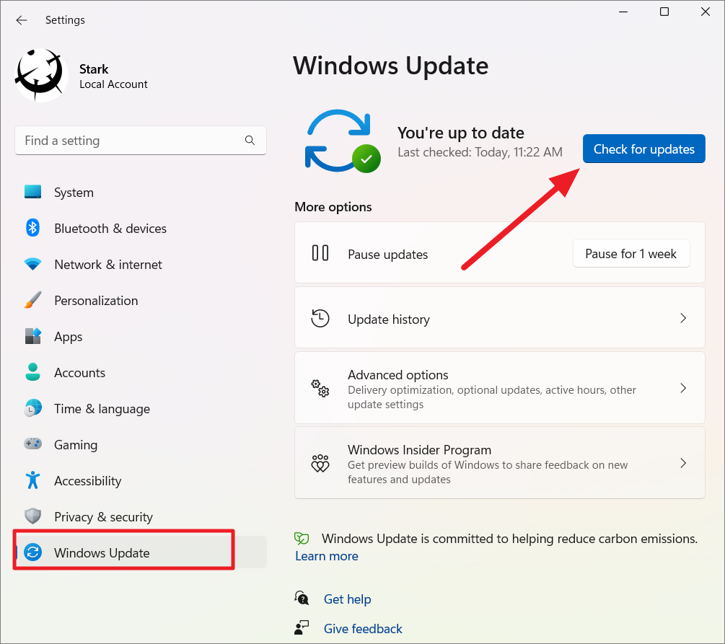Go to Bluetooth & devices label
725x644 pixels.
[x=110, y=229]
